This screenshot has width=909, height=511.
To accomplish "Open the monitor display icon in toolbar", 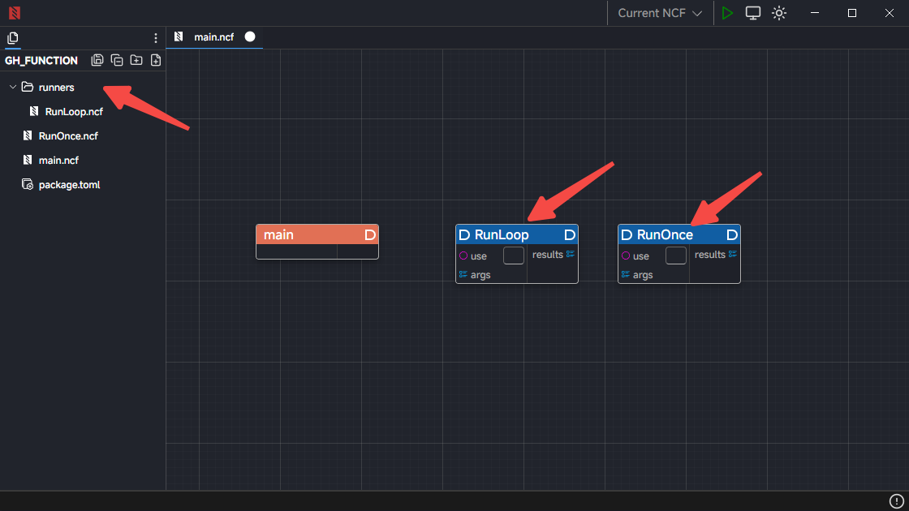I will click(x=753, y=13).
